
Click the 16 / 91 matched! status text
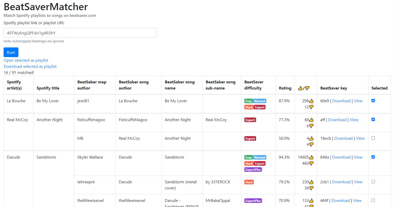click(19, 72)
